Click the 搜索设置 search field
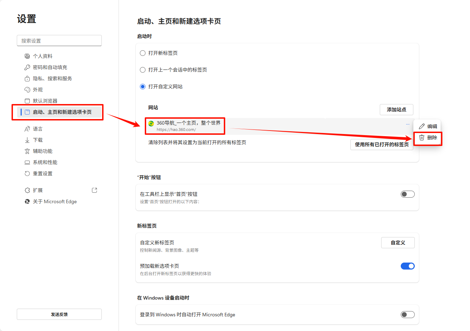470x331 pixels. point(59,41)
